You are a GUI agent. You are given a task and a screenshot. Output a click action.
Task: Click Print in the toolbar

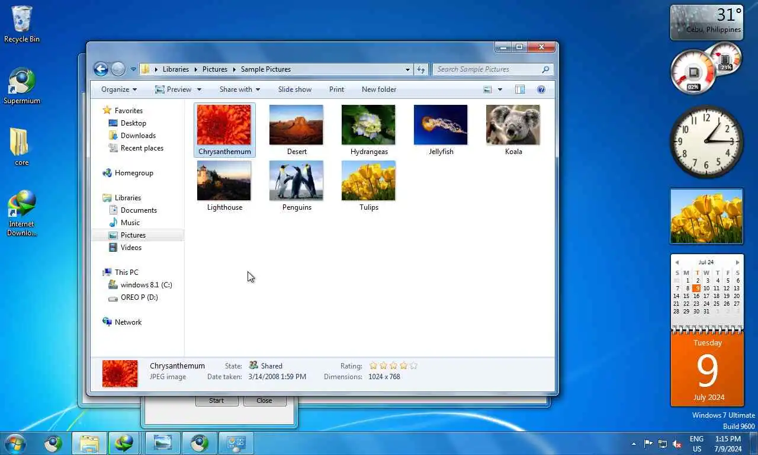point(336,89)
